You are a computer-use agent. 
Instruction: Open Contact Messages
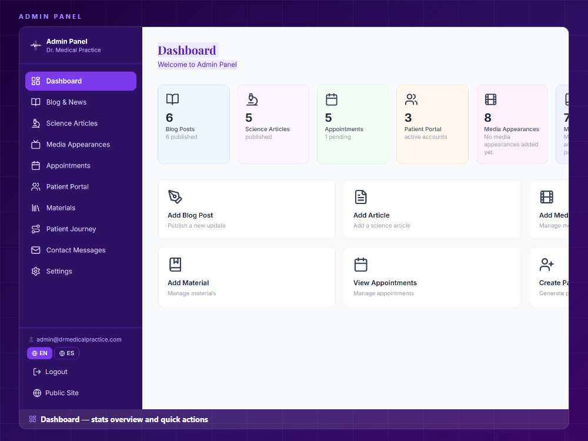tap(81, 250)
